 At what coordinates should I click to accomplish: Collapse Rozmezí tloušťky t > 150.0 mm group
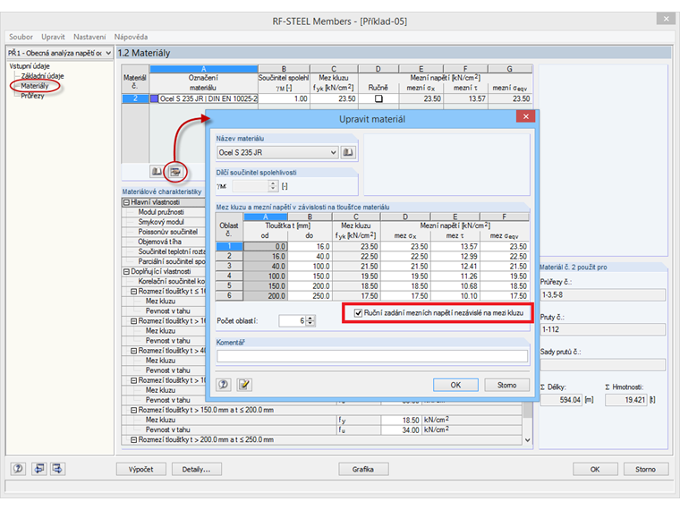pyautogui.click(x=134, y=410)
